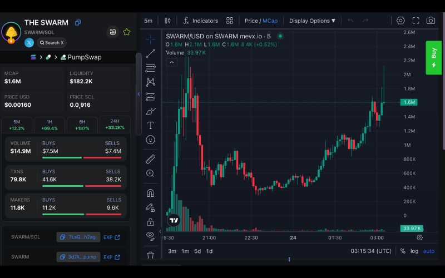This screenshot has height=278, width=445.
Task: Select the 24H change tab
Action: point(115,124)
